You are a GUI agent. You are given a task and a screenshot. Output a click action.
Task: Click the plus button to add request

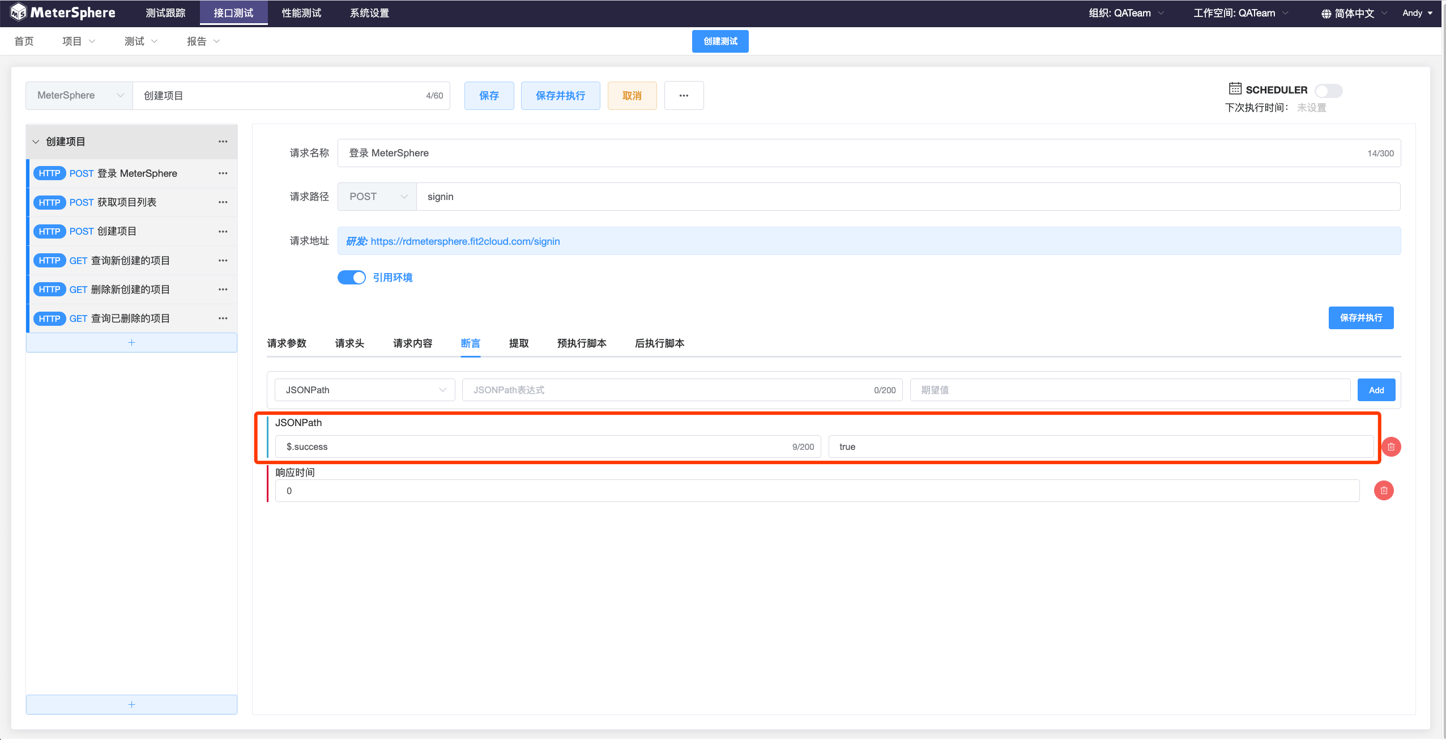tap(131, 343)
